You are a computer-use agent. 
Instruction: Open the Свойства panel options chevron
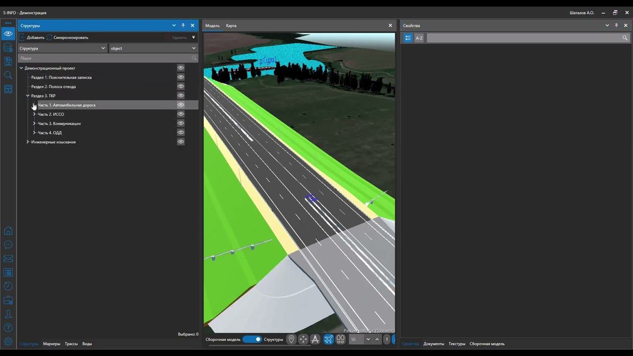point(607,26)
